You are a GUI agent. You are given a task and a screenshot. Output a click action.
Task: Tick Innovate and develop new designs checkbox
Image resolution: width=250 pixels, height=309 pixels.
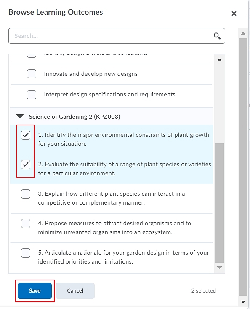tap(32, 74)
